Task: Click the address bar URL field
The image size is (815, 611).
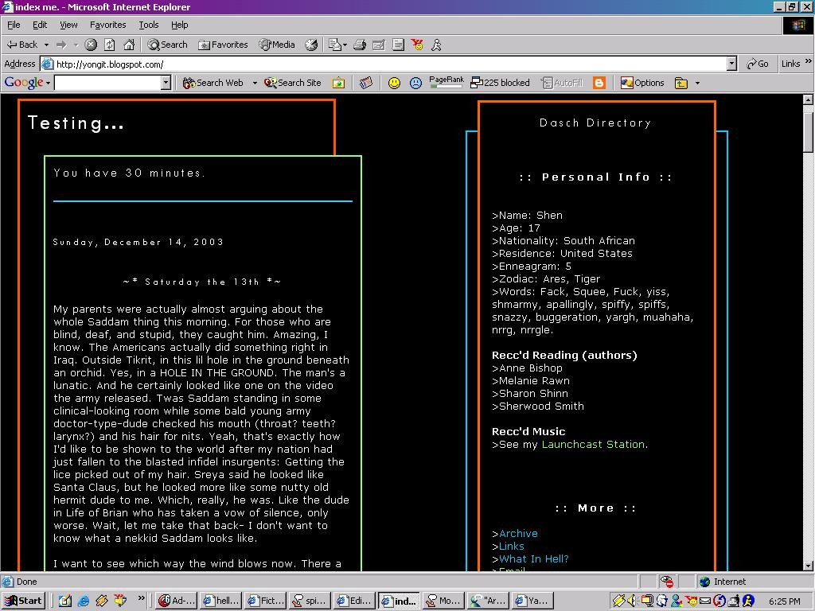Action: pyautogui.click(x=384, y=64)
